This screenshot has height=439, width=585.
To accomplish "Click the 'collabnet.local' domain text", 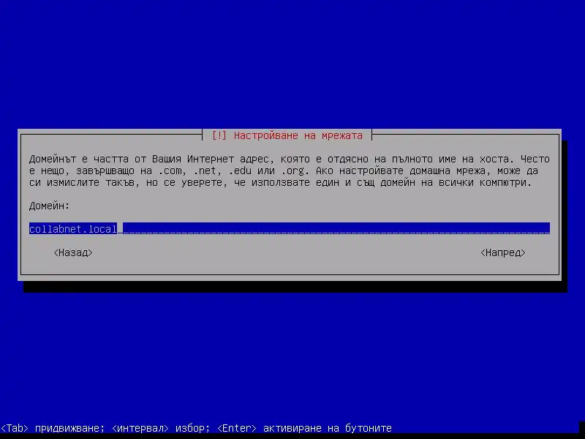I will pos(73,229).
